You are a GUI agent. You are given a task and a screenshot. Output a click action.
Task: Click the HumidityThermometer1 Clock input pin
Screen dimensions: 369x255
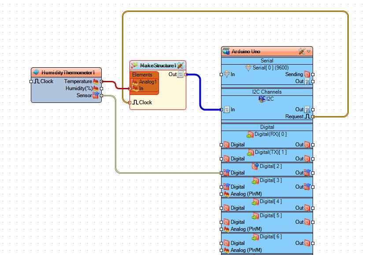31,81
